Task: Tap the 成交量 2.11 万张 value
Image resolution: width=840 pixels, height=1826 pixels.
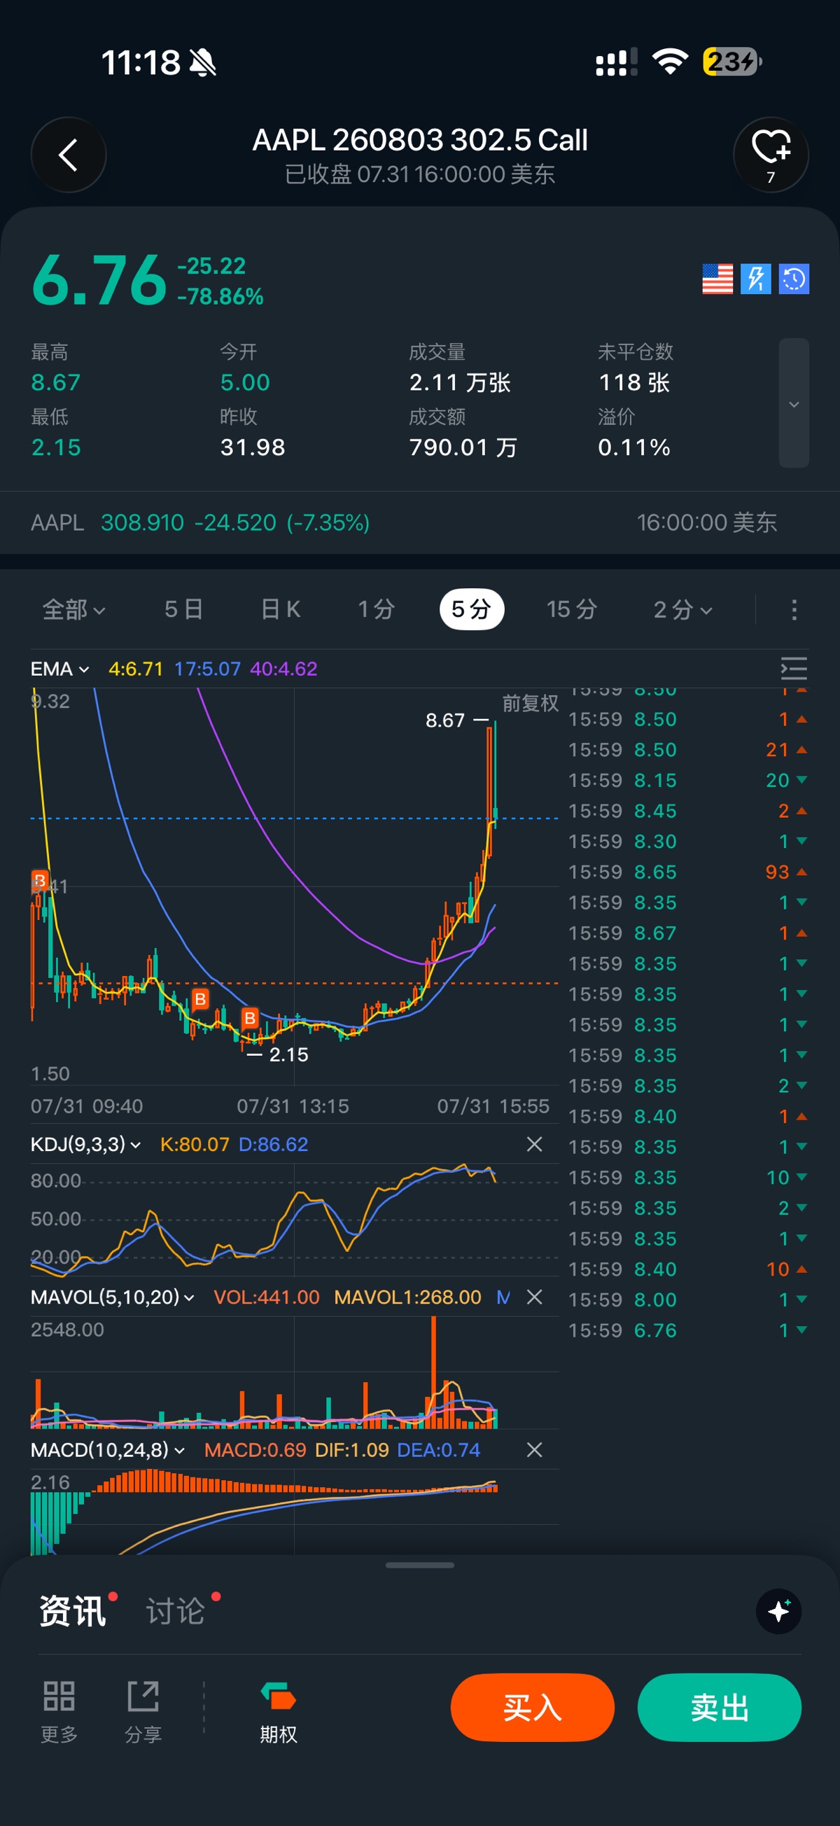Action: click(x=459, y=383)
